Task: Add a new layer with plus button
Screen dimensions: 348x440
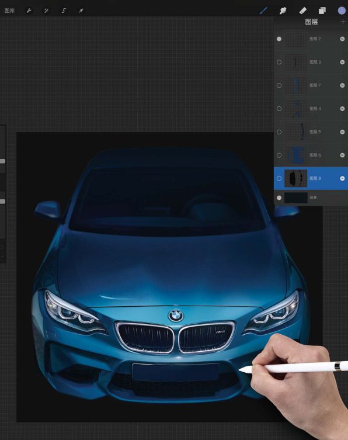Action: coord(343,22)
